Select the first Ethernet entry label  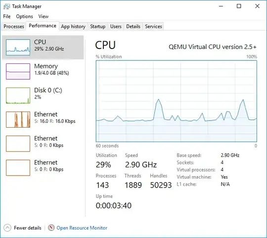[x=55, y=118]
